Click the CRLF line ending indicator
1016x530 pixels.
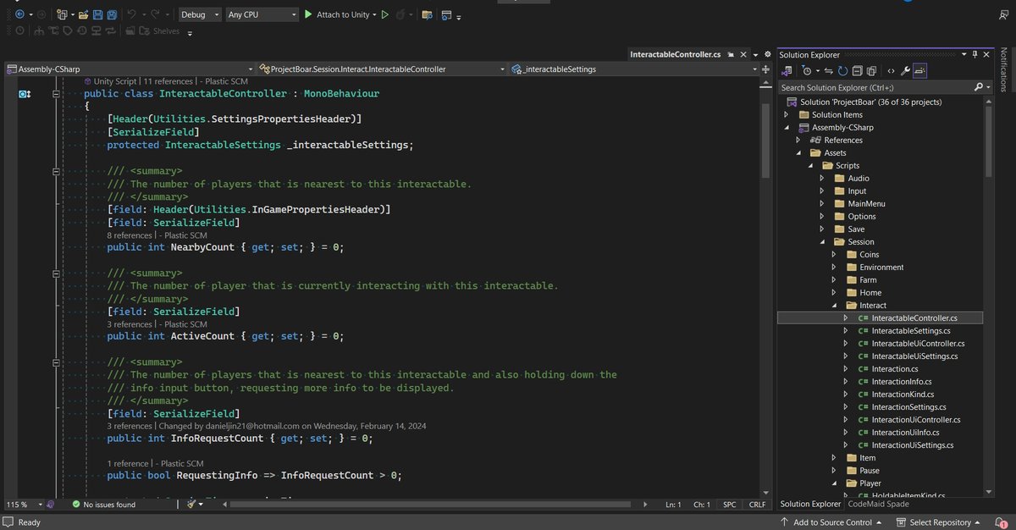756,505
